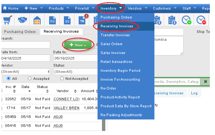Open the shopping cart icon
Screen dimensions: 215x135
click(x=7, y=20)
